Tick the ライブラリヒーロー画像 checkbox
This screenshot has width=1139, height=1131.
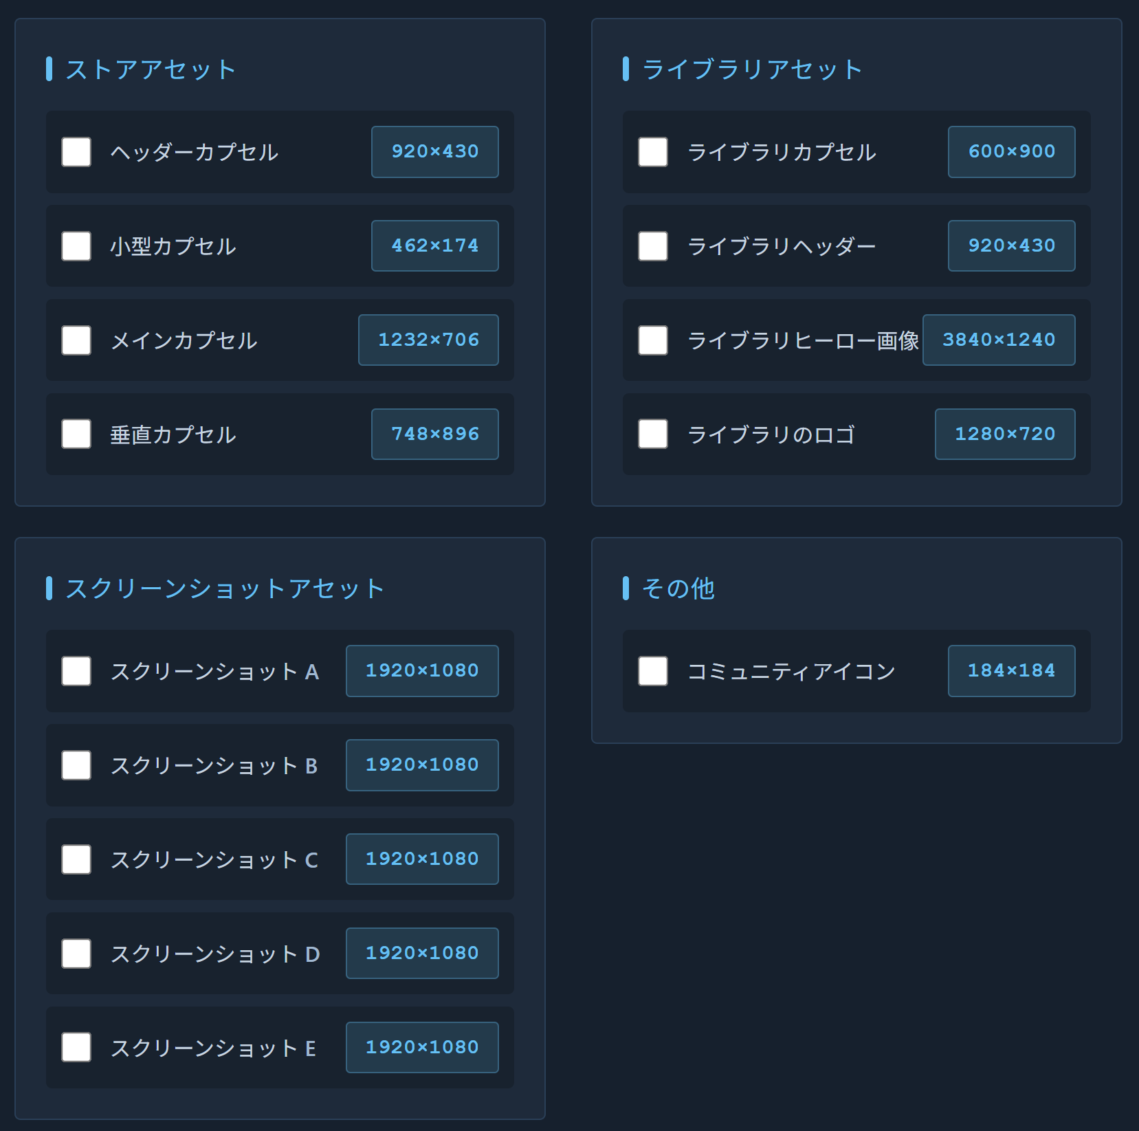click(653, 340)
